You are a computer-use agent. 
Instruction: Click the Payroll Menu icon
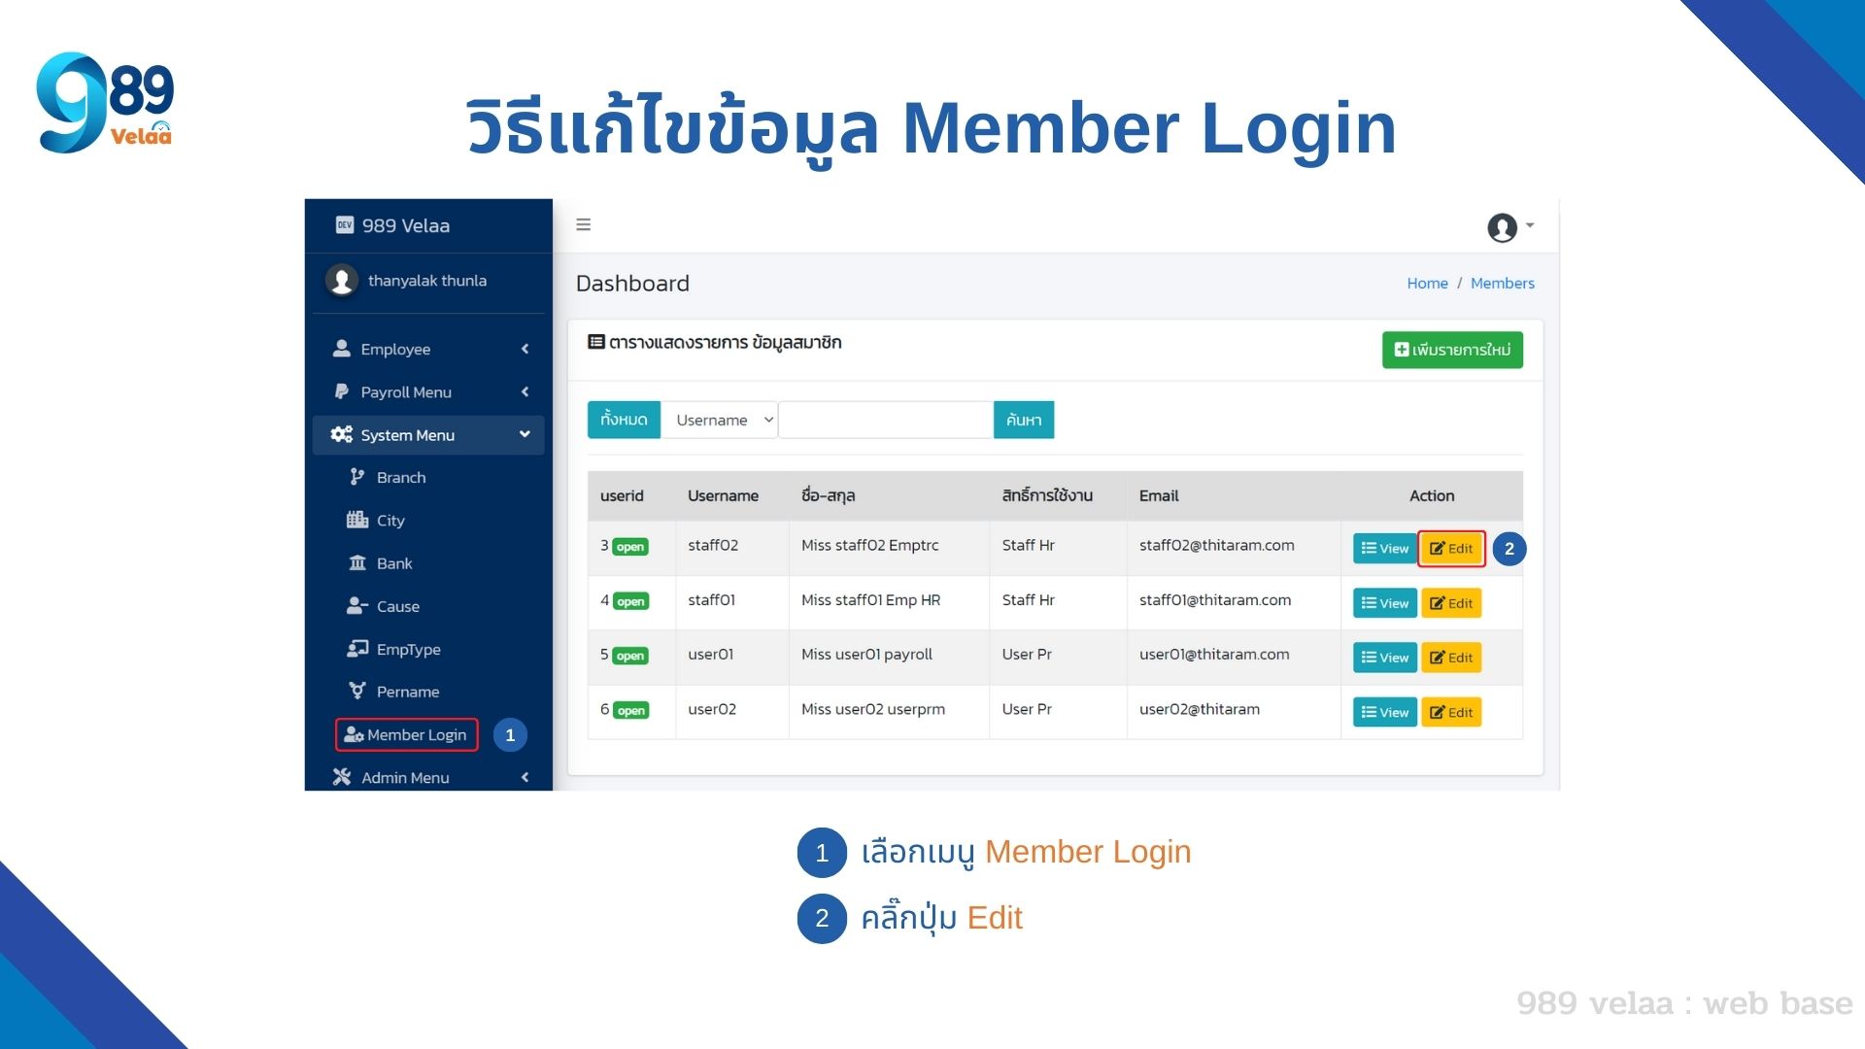[x=339, y=390]
